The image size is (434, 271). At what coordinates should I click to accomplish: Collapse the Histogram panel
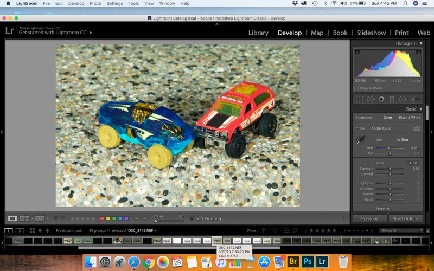point(421,43)
